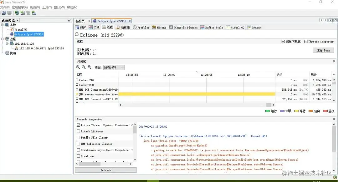Viewport: 338px width, 182px height.
Task: Check the Worker-209 thread checkbox
Action: [x=77, y=85]
